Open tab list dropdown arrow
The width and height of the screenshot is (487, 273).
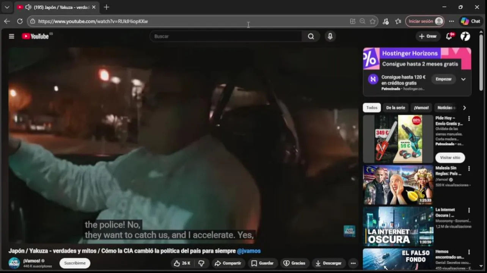click(x=7, y=7)
